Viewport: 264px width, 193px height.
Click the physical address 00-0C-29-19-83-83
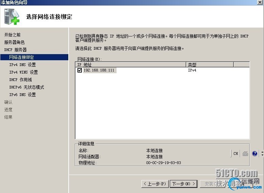click(x=163, y=163)
